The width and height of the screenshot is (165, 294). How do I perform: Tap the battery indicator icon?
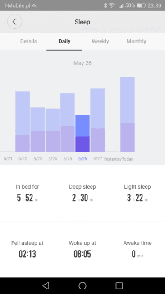[141, 5]
